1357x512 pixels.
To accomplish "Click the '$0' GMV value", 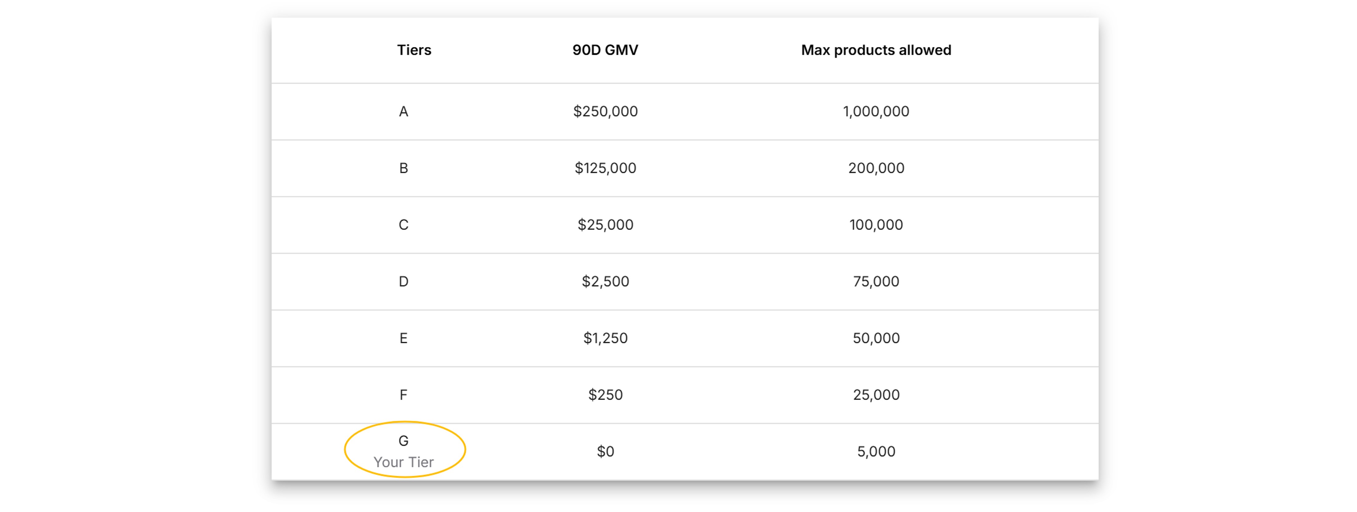I will (605, 451).
